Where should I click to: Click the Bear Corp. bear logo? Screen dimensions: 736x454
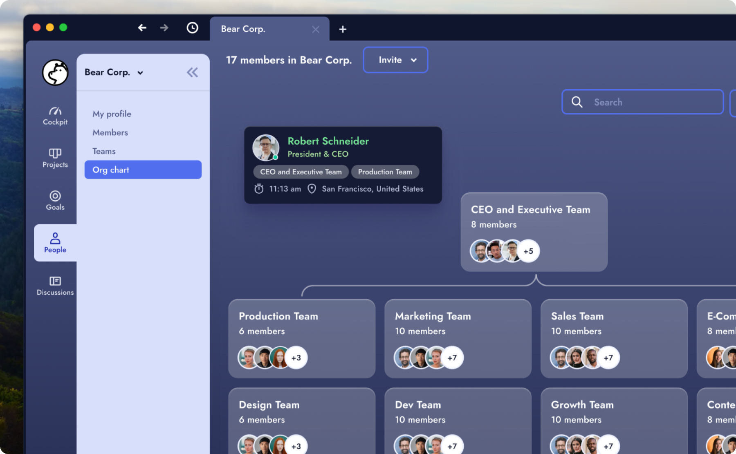pyautogui.click(x=55, y=73)
